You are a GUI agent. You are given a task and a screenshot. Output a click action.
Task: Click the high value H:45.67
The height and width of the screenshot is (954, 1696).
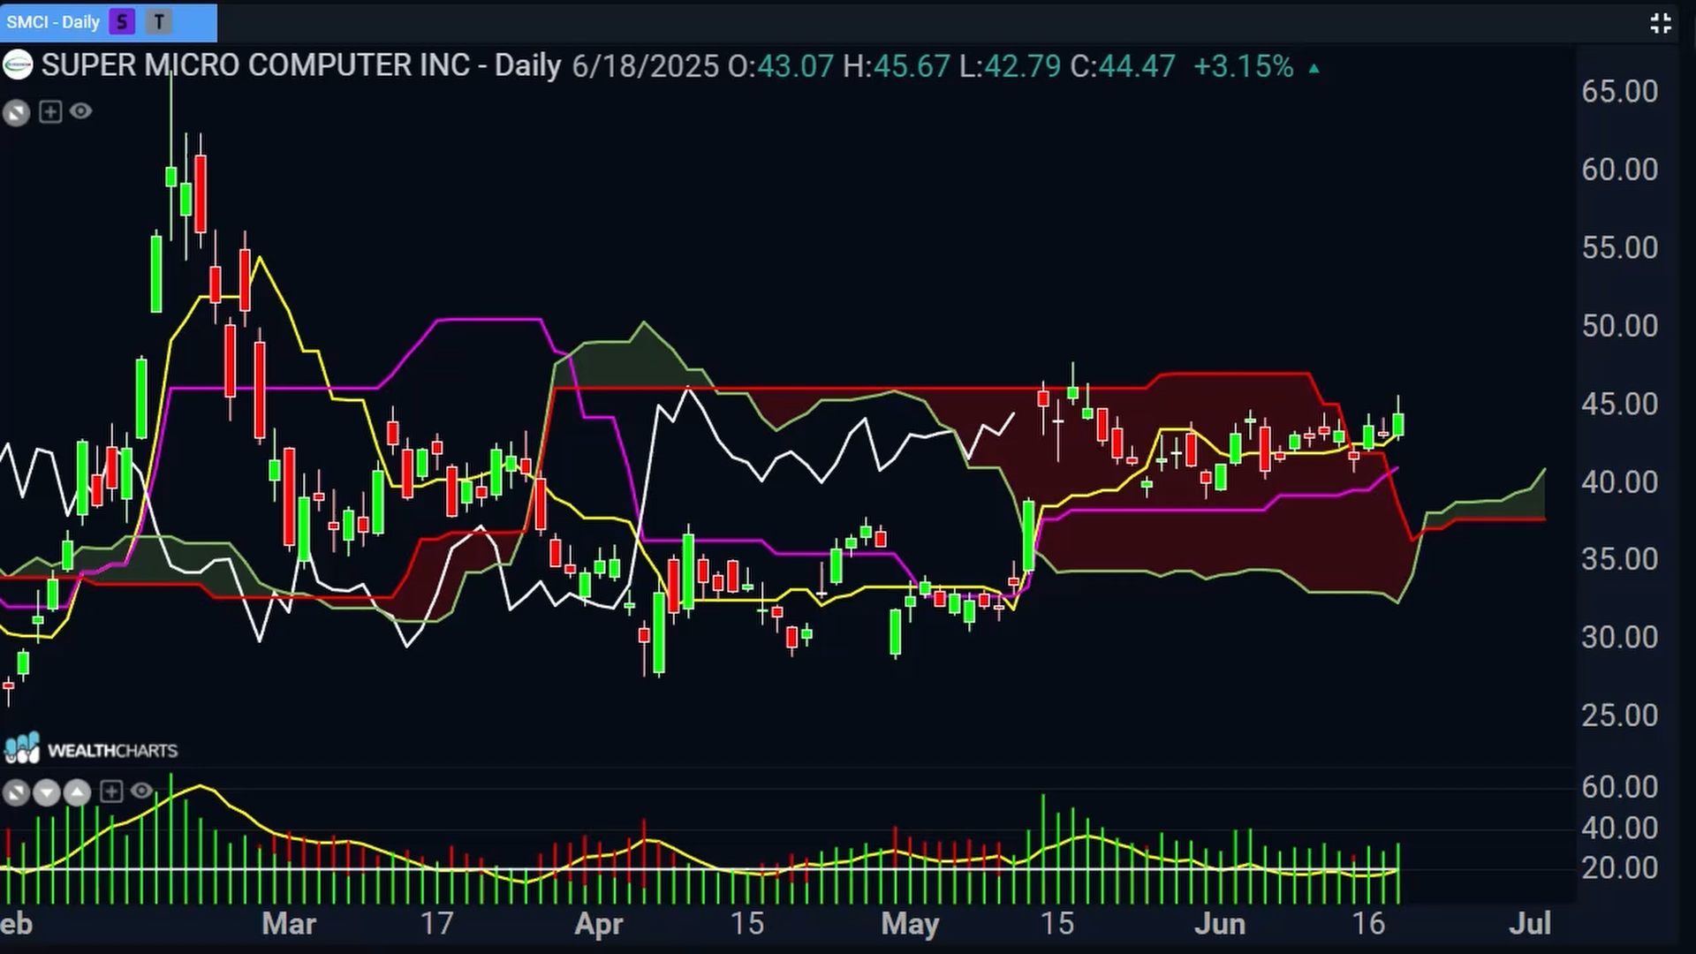pyautogui.click(x=897, y=66)
